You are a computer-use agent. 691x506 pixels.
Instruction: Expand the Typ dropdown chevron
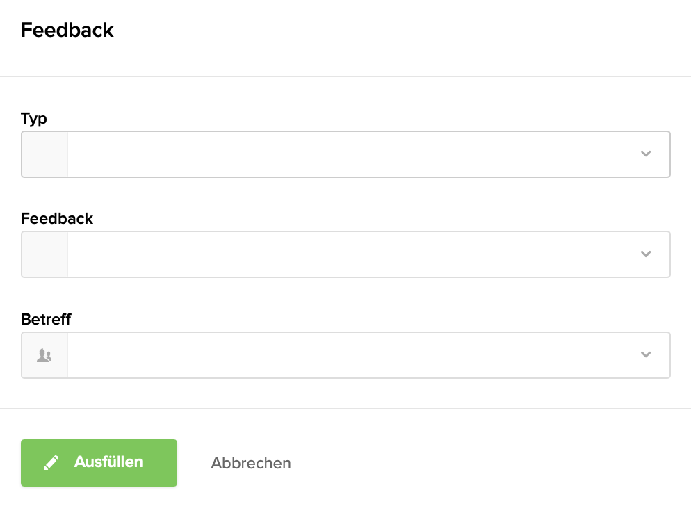(646, 154)
